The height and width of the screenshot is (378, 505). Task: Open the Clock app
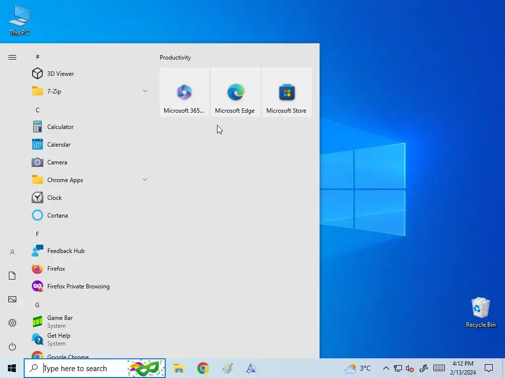click(x=90, y=197)
